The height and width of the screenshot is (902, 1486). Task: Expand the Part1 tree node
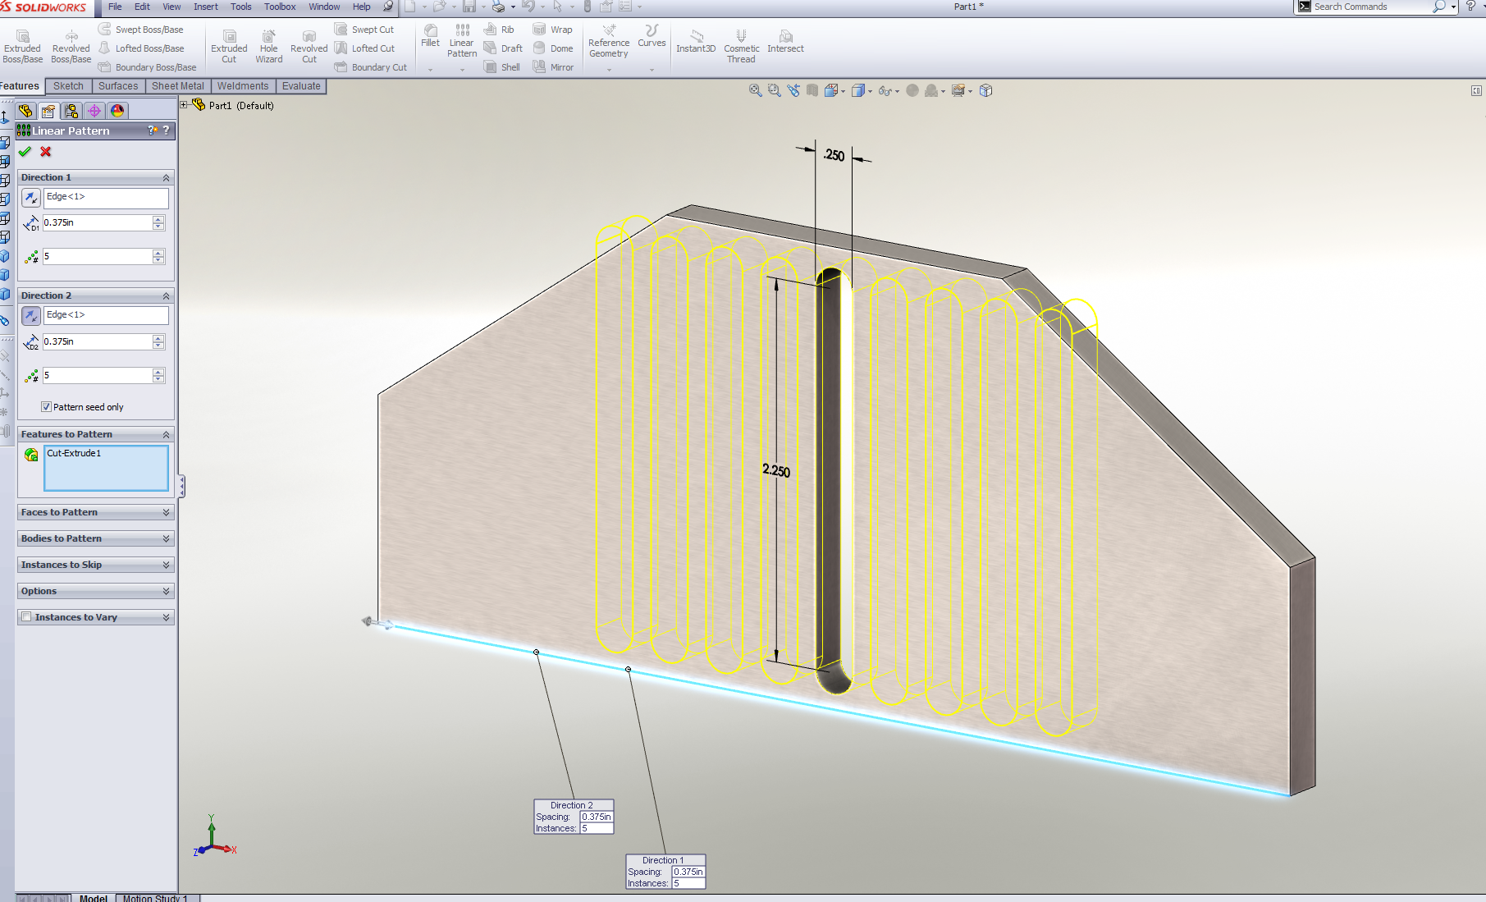tap(185, 105)
